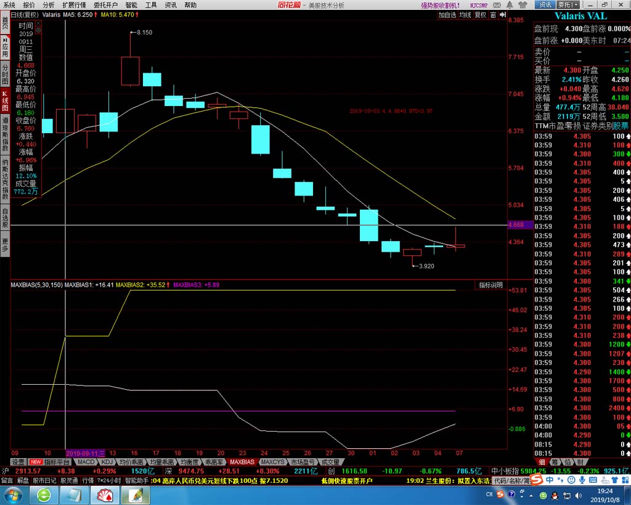Open the Windows Start button
Image resolution: width=631 pixels, height=505 pixels.
coord(12,495)
